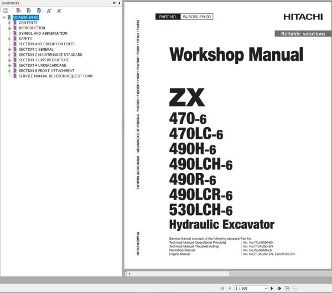
Task: Expand SECTION 2 MAINTENANCE STANDARD bookmark
Action: click(x=9, y=55)
